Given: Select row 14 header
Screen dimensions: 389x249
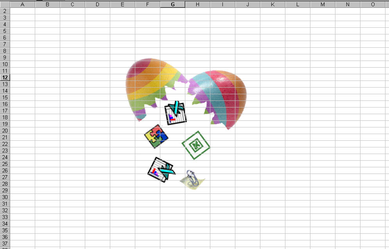Looking at the screenshot, I should click(5, 91).
